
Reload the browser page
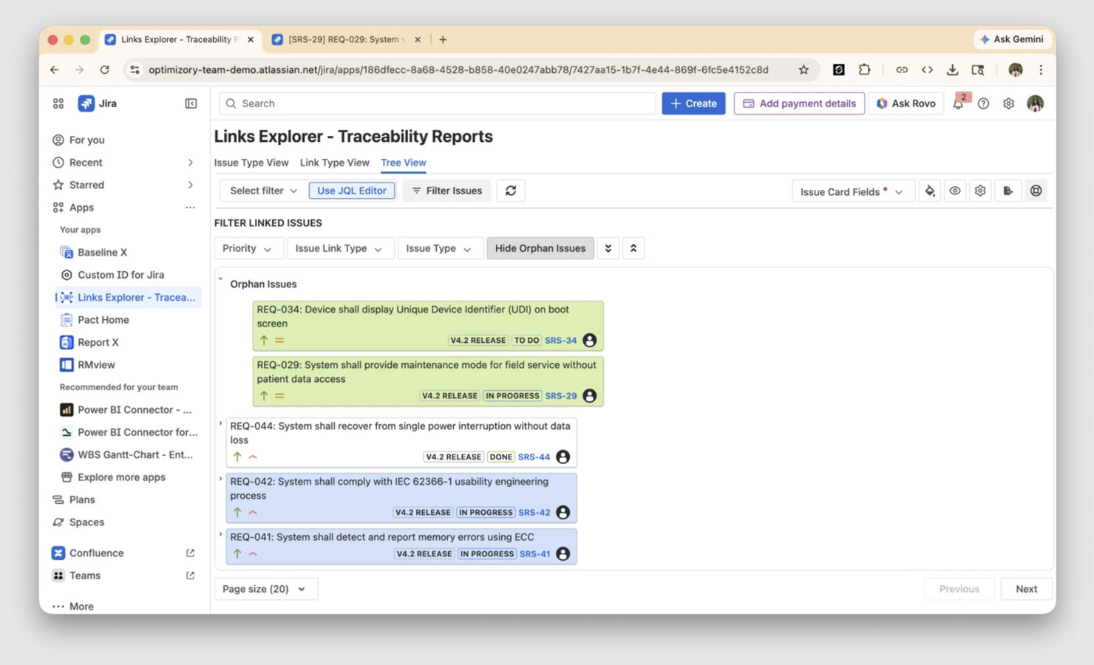[105, 69]
